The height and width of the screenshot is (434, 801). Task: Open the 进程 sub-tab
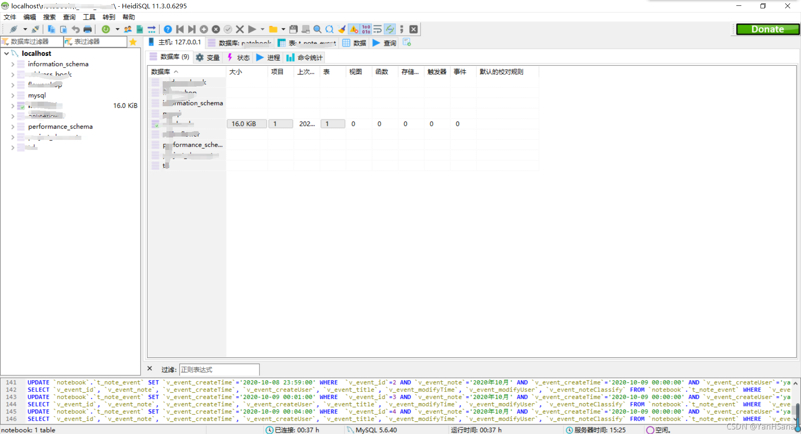point(268,57)
